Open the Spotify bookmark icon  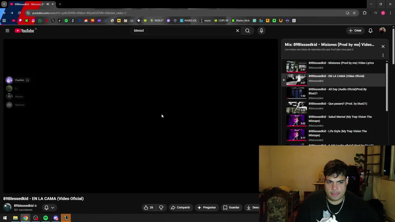(x=66, y=21)
